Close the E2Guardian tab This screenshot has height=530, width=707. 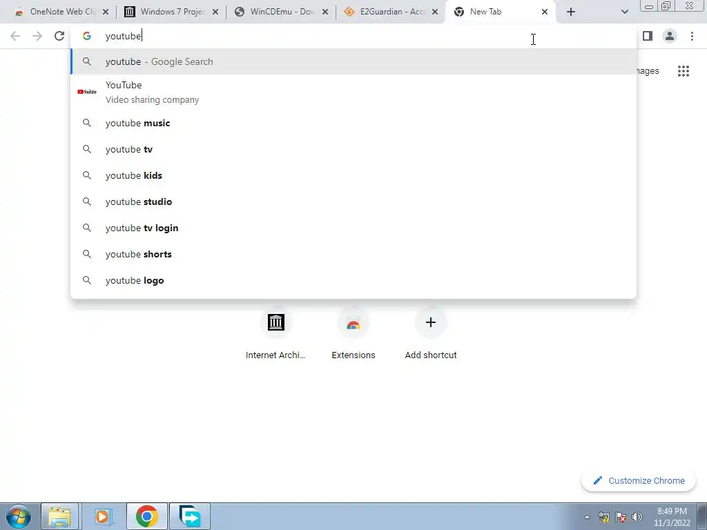[x=435, y=12]
